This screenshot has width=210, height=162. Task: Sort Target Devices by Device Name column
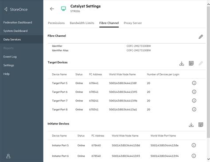59,74
